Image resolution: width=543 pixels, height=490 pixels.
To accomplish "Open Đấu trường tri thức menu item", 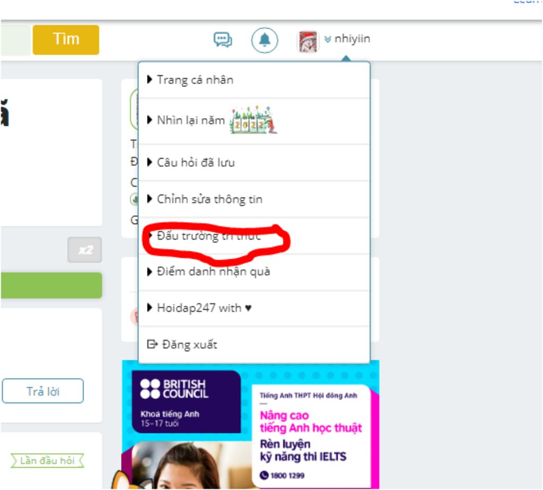I will [254, 236].
